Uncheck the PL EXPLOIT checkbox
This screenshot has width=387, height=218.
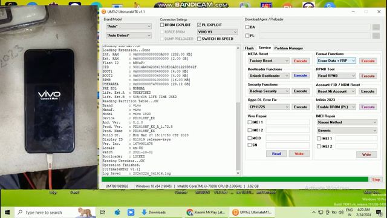(199, 25)
